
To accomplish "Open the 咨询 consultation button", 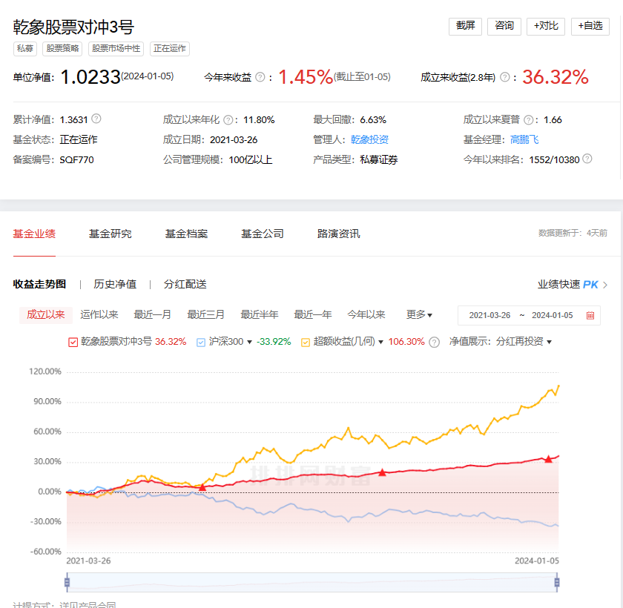I will pyautogui.click(x=504, y=26).
